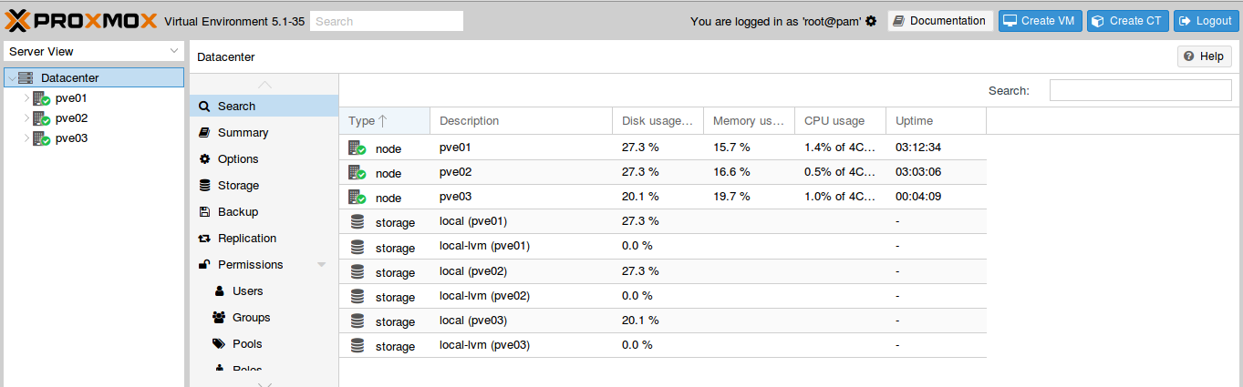Click storage icon for local (pve03)

(x=357, y=321)
